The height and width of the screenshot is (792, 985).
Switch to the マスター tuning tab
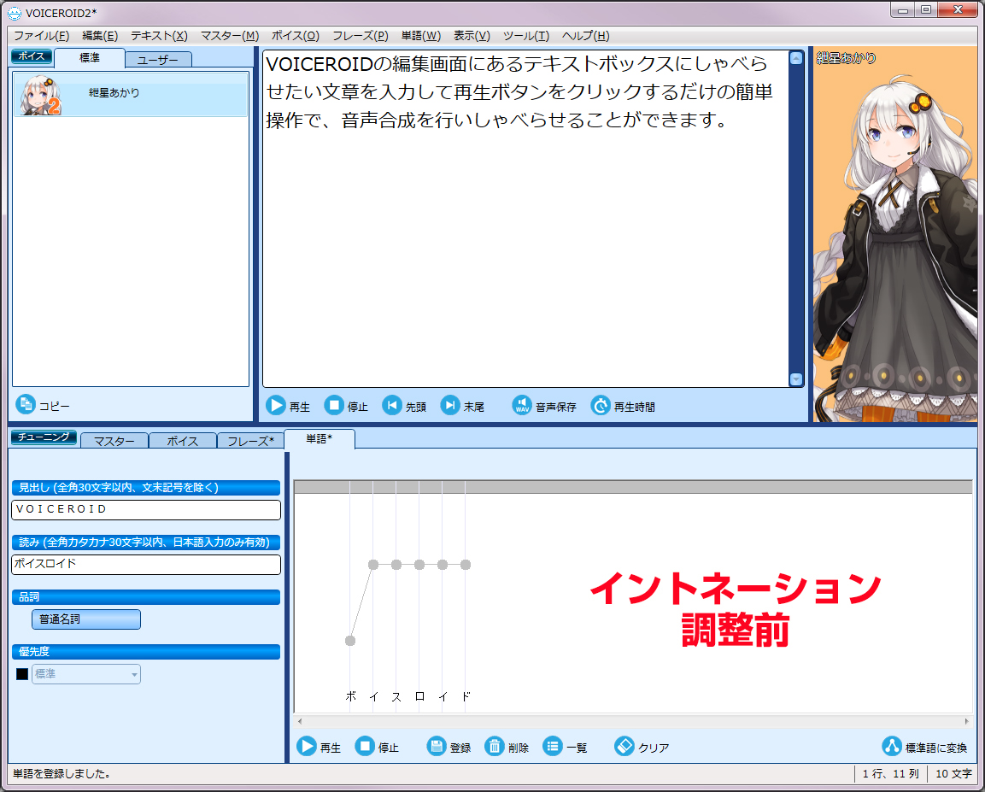[x=114, y=441]
